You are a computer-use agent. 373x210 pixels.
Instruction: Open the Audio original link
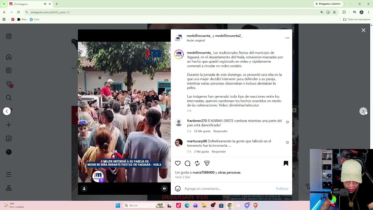click(x=196, y=41)
